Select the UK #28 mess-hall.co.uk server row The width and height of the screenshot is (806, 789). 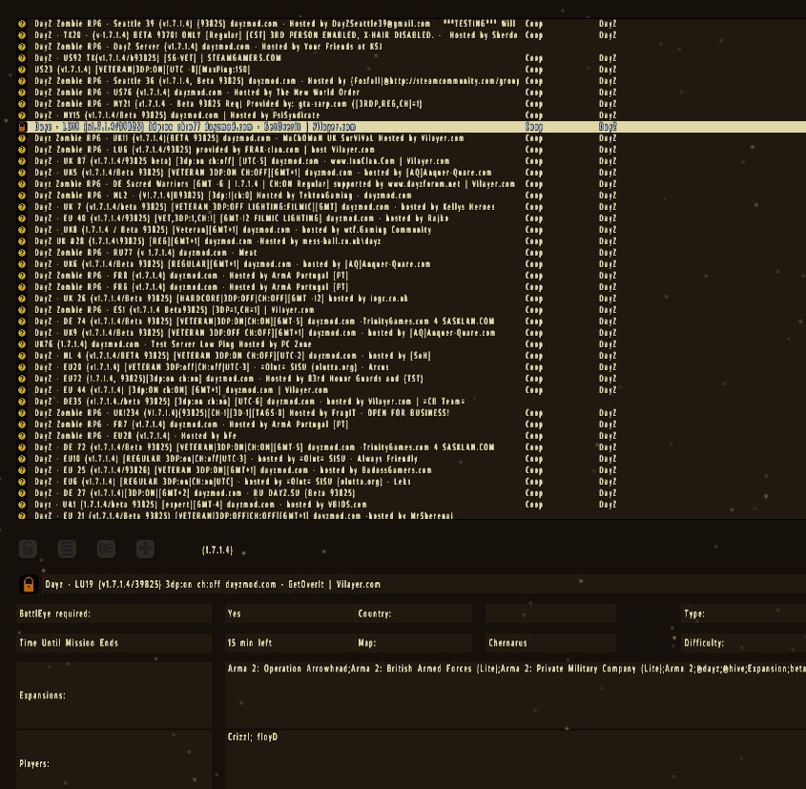(411, 241)
